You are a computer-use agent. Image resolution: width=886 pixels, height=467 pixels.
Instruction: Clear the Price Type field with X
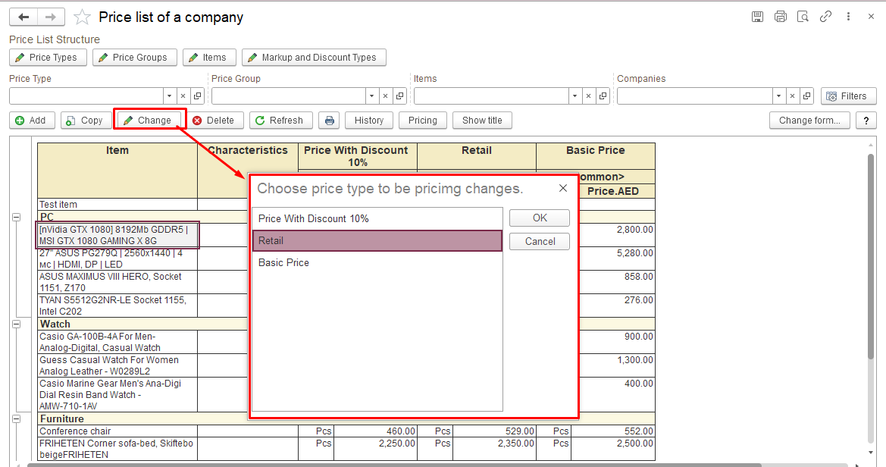tap(183, 96)
